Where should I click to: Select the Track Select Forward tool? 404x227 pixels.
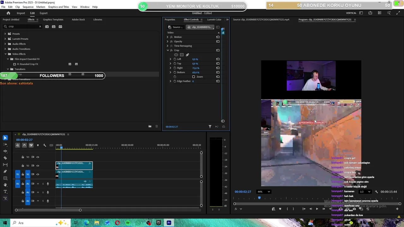[5, 144]
